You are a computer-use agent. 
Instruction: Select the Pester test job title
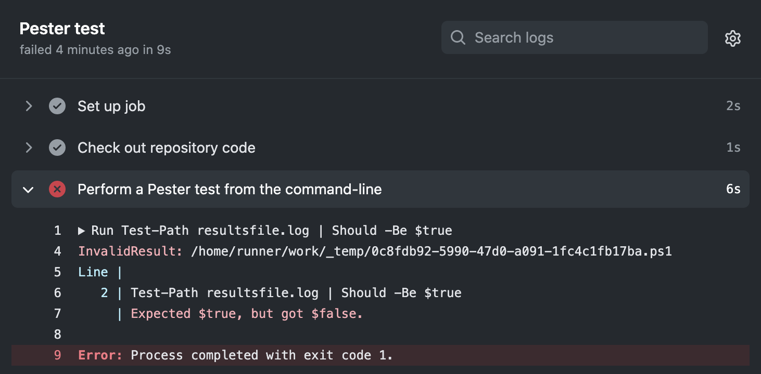point(62,29)
